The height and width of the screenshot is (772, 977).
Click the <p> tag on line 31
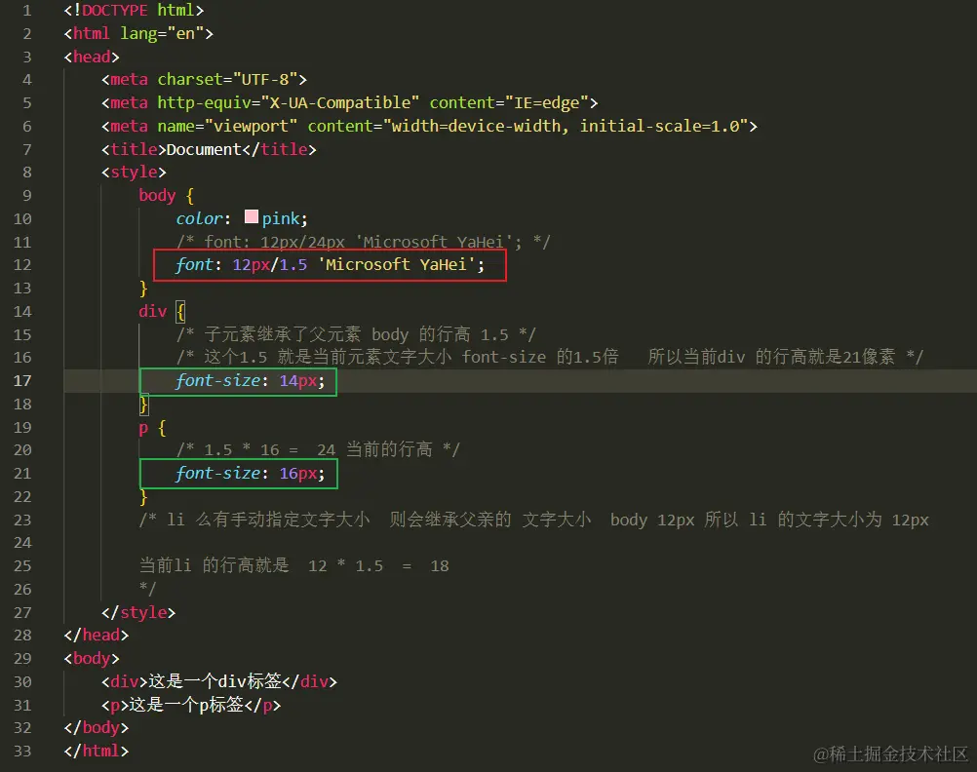pyautogui.click(x=116, y=705)
